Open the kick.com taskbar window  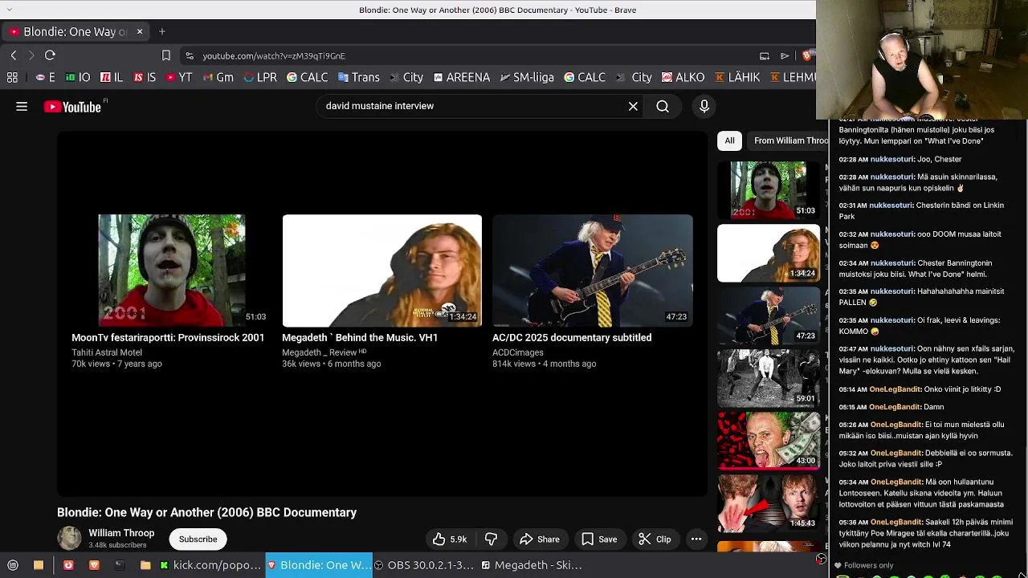click(210, 565)
